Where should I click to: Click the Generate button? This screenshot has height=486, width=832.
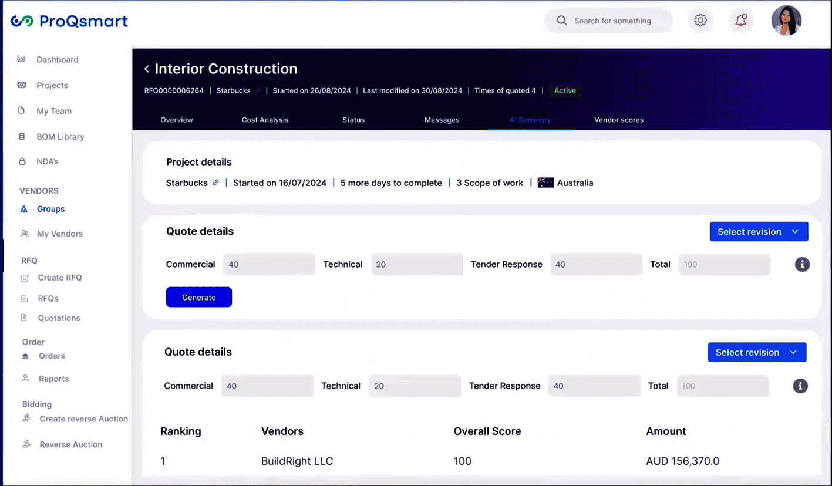tap(198, 297)
